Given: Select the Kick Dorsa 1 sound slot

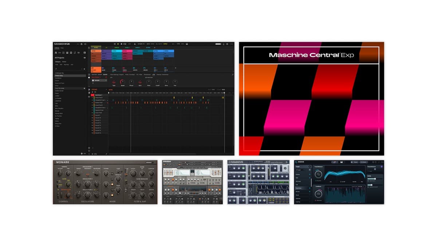Looking at the screenshot, I should 99,95.
